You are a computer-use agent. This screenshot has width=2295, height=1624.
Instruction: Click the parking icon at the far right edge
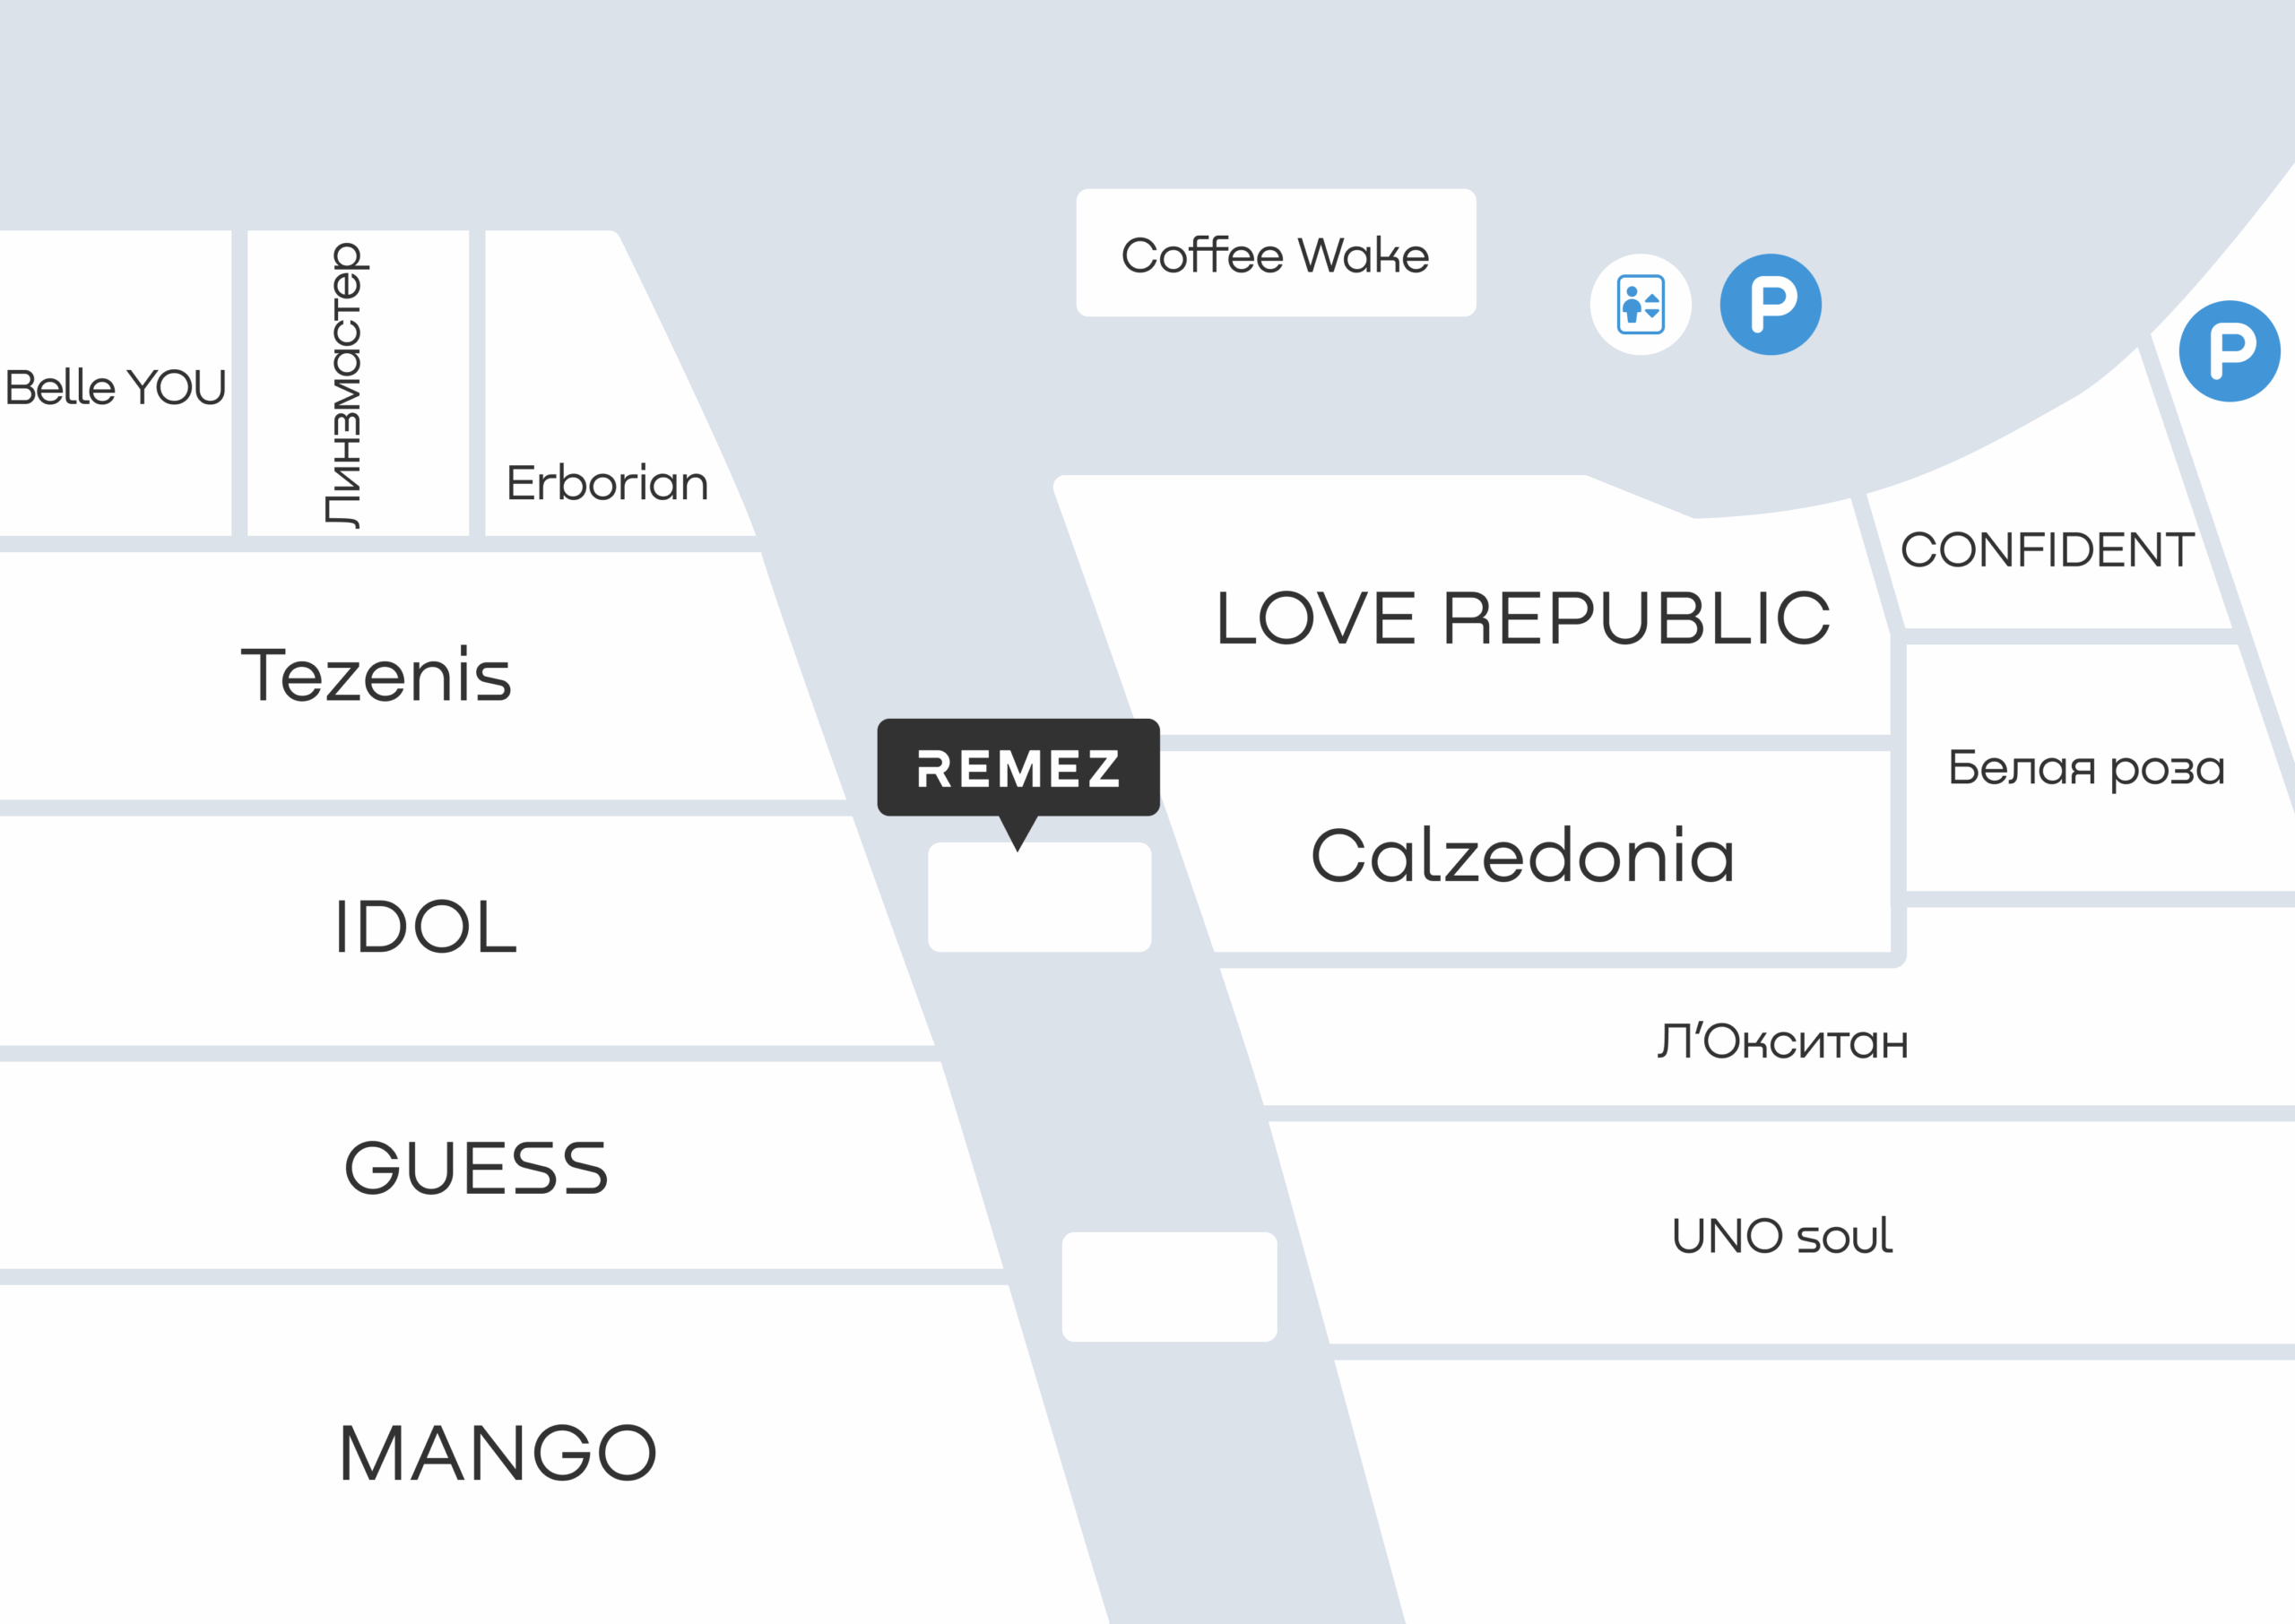pos(2229,351)
